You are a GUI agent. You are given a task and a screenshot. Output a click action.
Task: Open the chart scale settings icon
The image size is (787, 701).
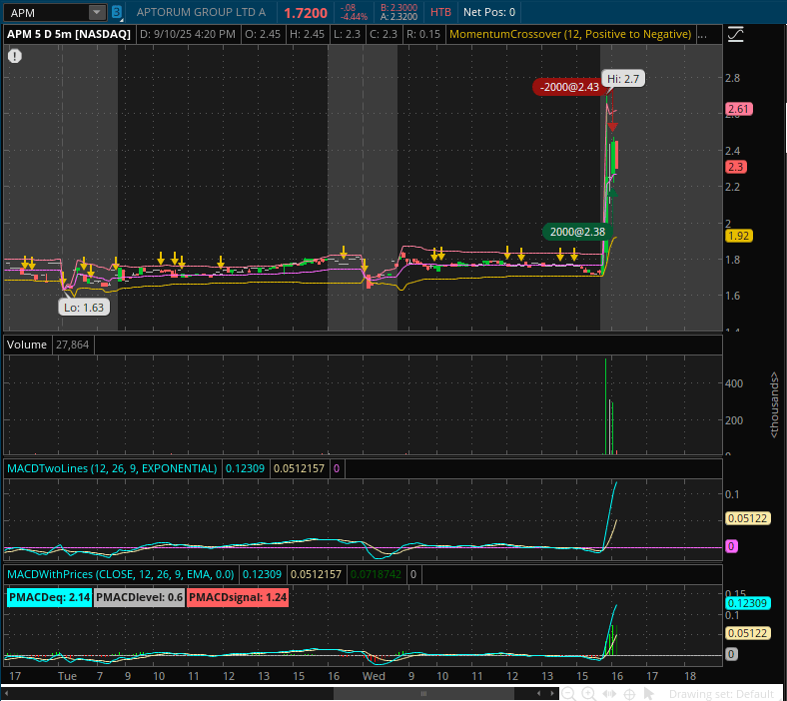pyautogui.click(x=736, y=34)
